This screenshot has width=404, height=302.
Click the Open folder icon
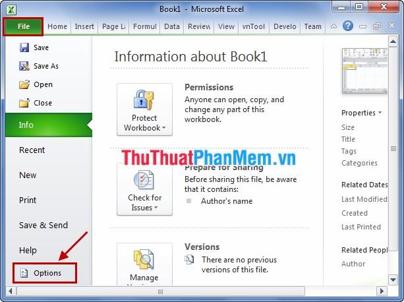tap(24, 84)
